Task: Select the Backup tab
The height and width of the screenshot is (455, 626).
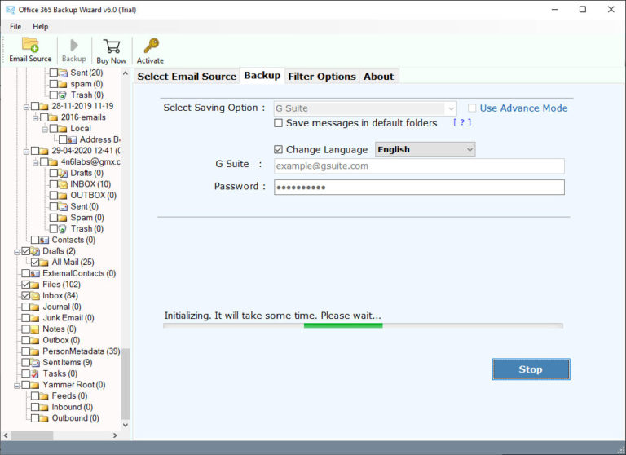Action: (x=262, y=76)
